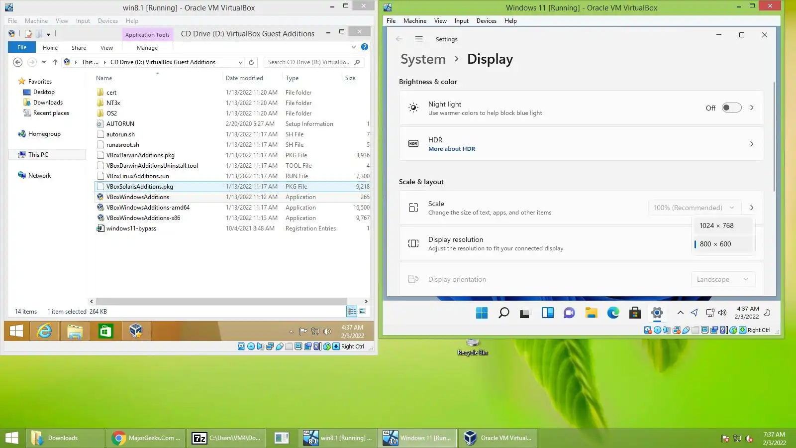This screenshot has width=796, height=448.
Task: Launch Microsoft Edge in Windows 11 taskbar
Action: [613, 313]
